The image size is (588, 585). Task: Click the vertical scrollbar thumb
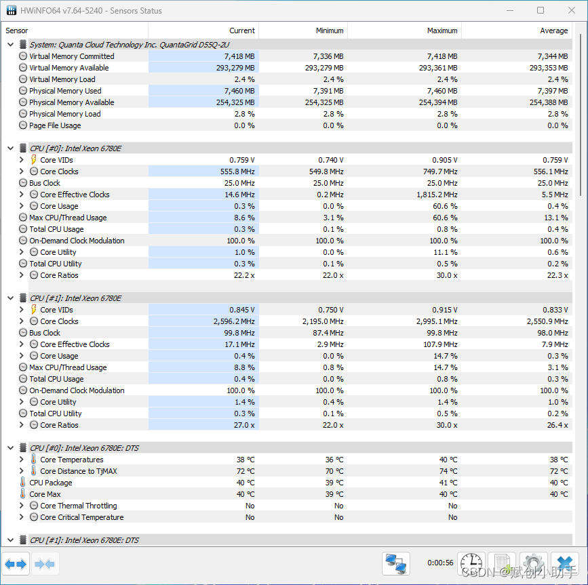tap(581, 116)
